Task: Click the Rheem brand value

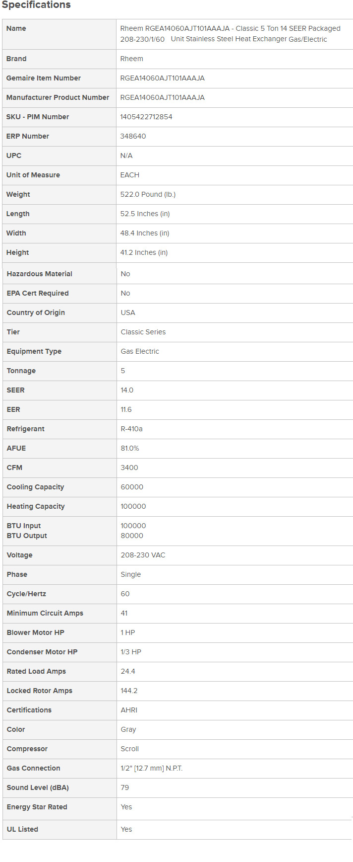Action: point(131,59)
